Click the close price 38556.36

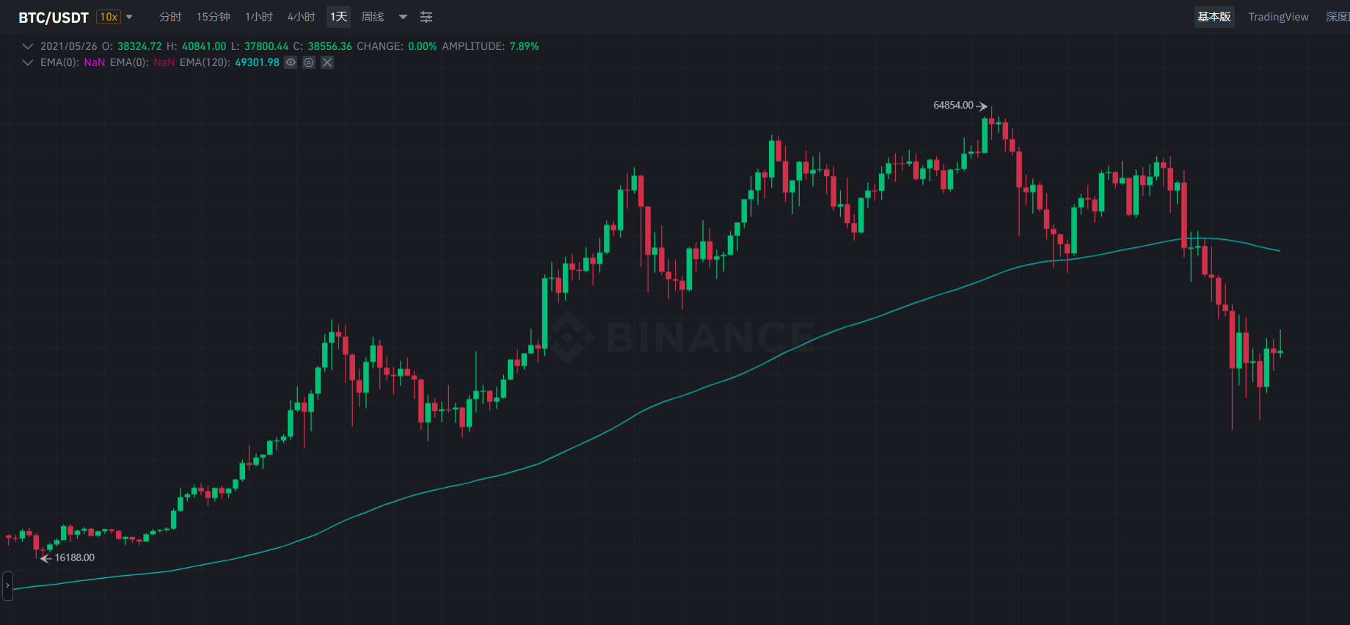pyautogui.click(x=329, y=46)
